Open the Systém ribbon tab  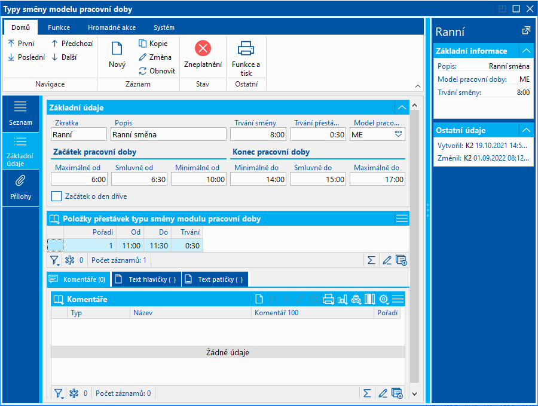click(164, 27)
